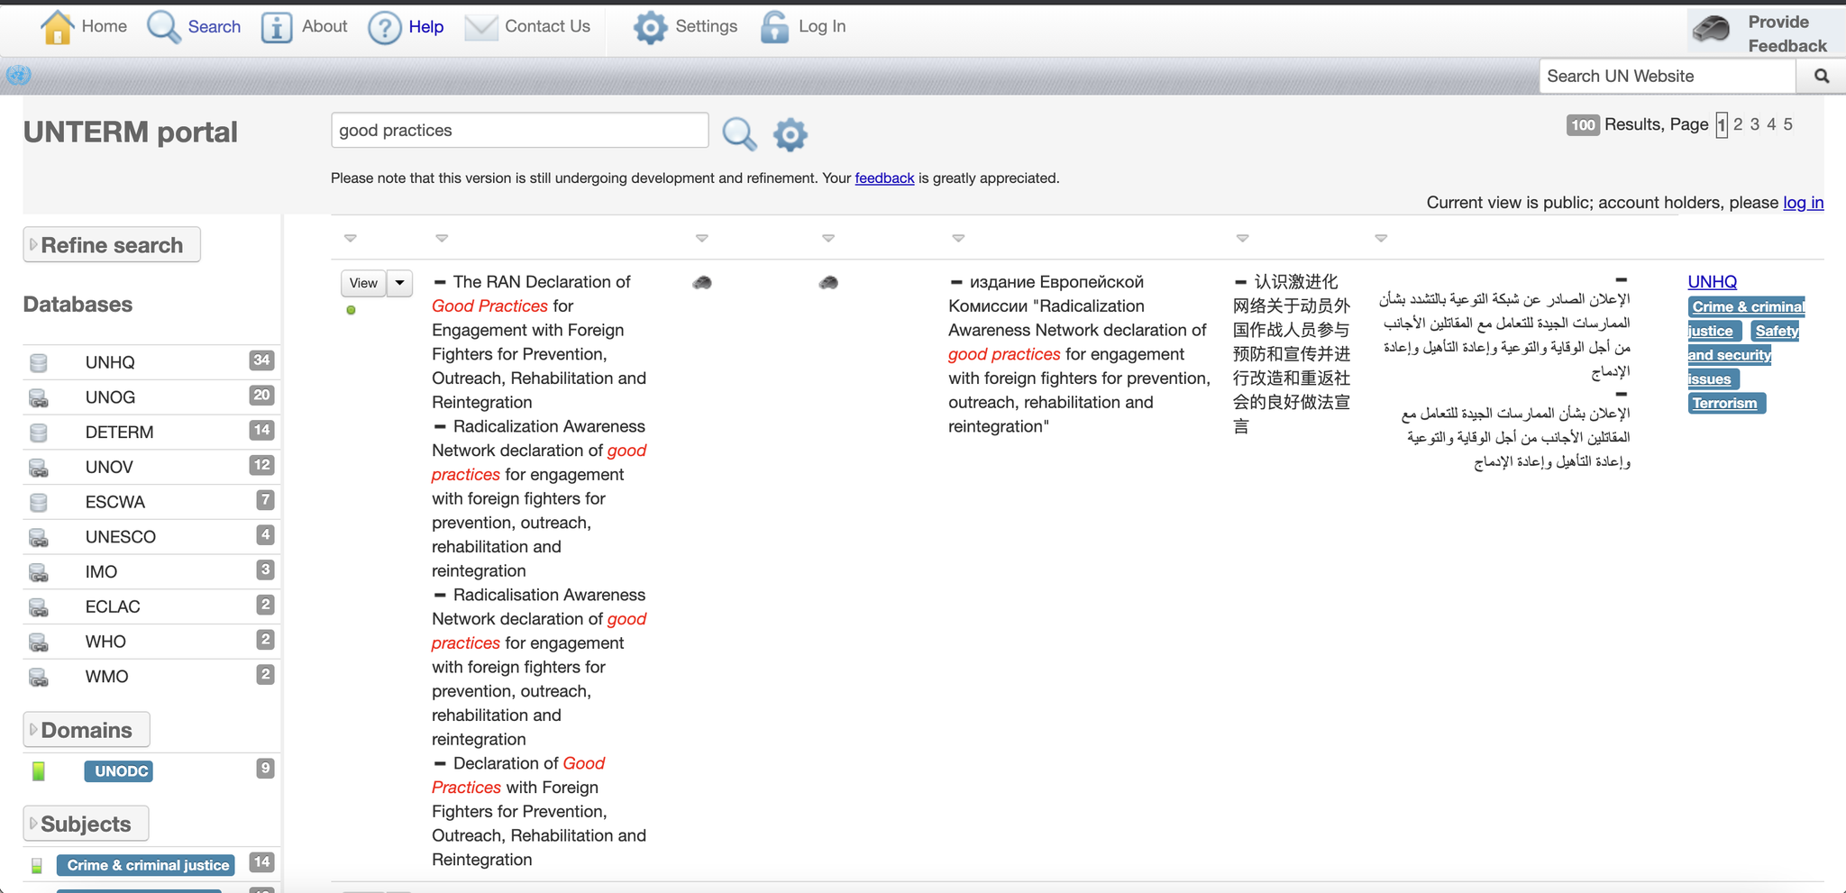
Task: Click the Log In padlock icon
Action: [x=774, y=28]
